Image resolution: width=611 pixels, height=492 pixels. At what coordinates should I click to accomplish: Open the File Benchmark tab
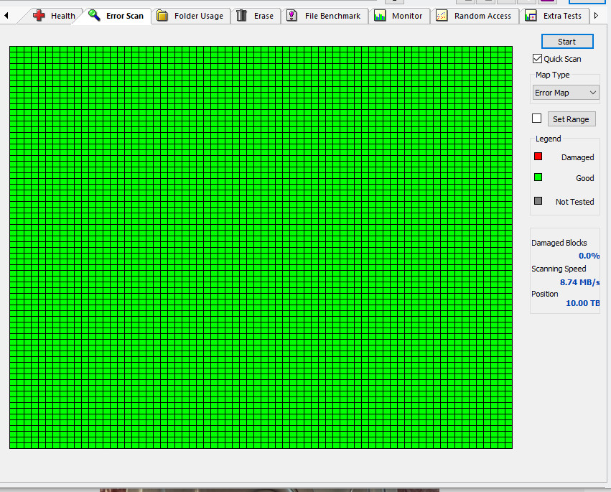[x=325, y=16]
